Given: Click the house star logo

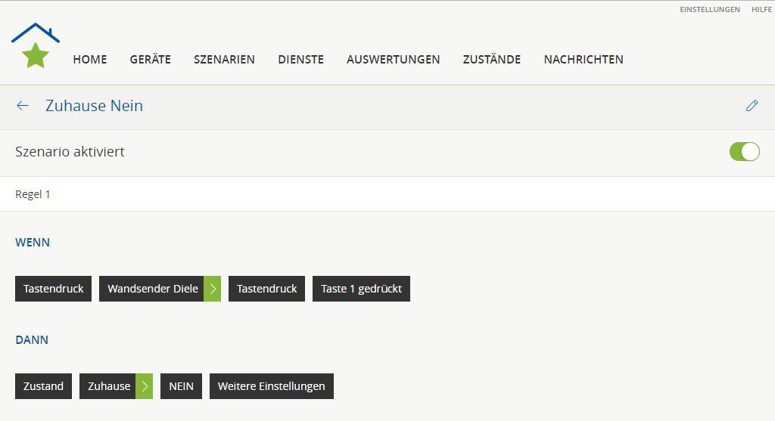Looking at the screenshot, I should pos(36,47).
